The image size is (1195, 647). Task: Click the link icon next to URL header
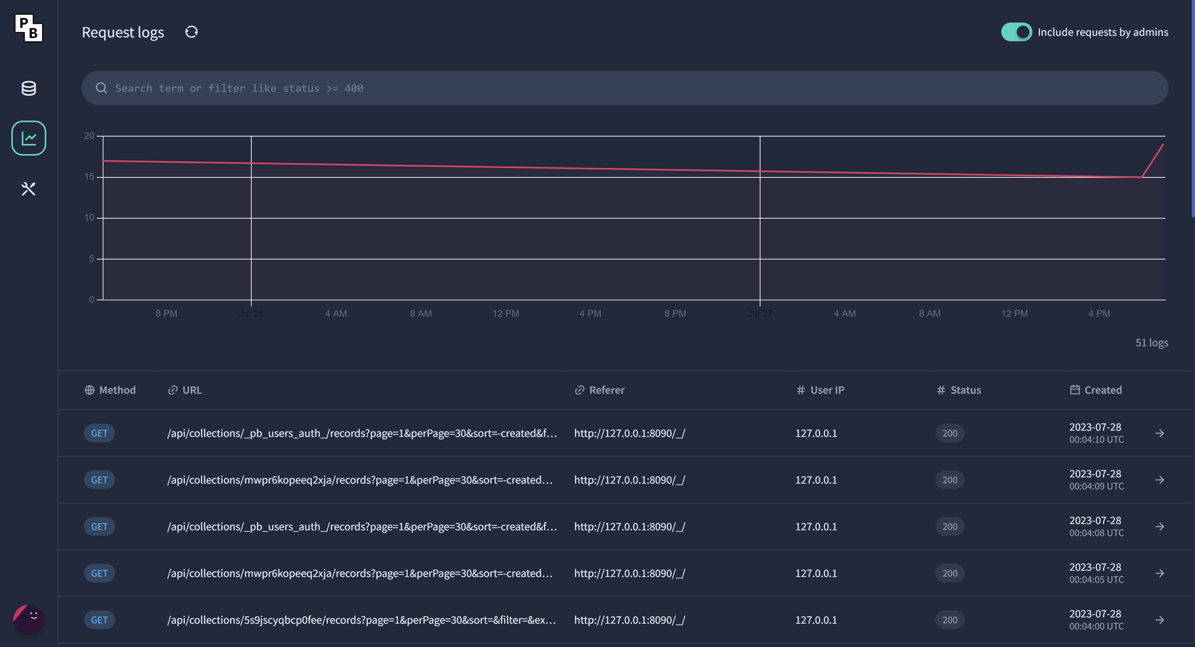173,390
